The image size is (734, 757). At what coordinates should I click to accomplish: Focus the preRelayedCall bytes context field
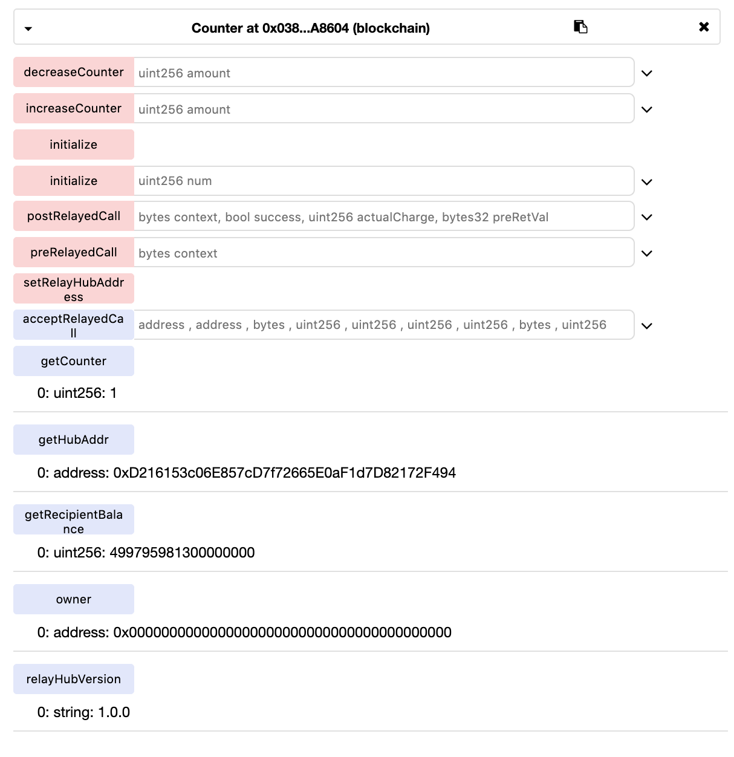pyautogui.click(x=384, y=253)
